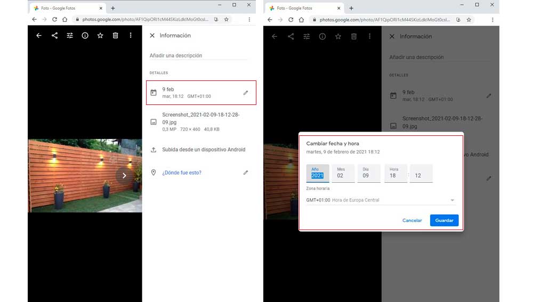Close Información panel in left window
This screenshot has height=302, width=533.
(x=152, y=35)
